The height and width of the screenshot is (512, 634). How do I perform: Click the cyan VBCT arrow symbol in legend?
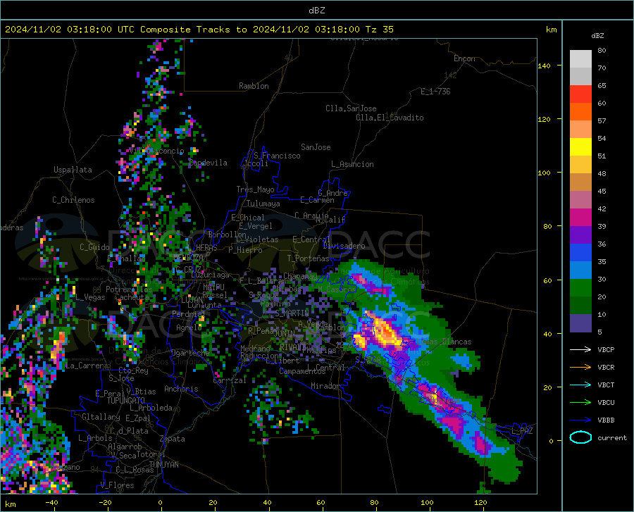tap(580, 385)
